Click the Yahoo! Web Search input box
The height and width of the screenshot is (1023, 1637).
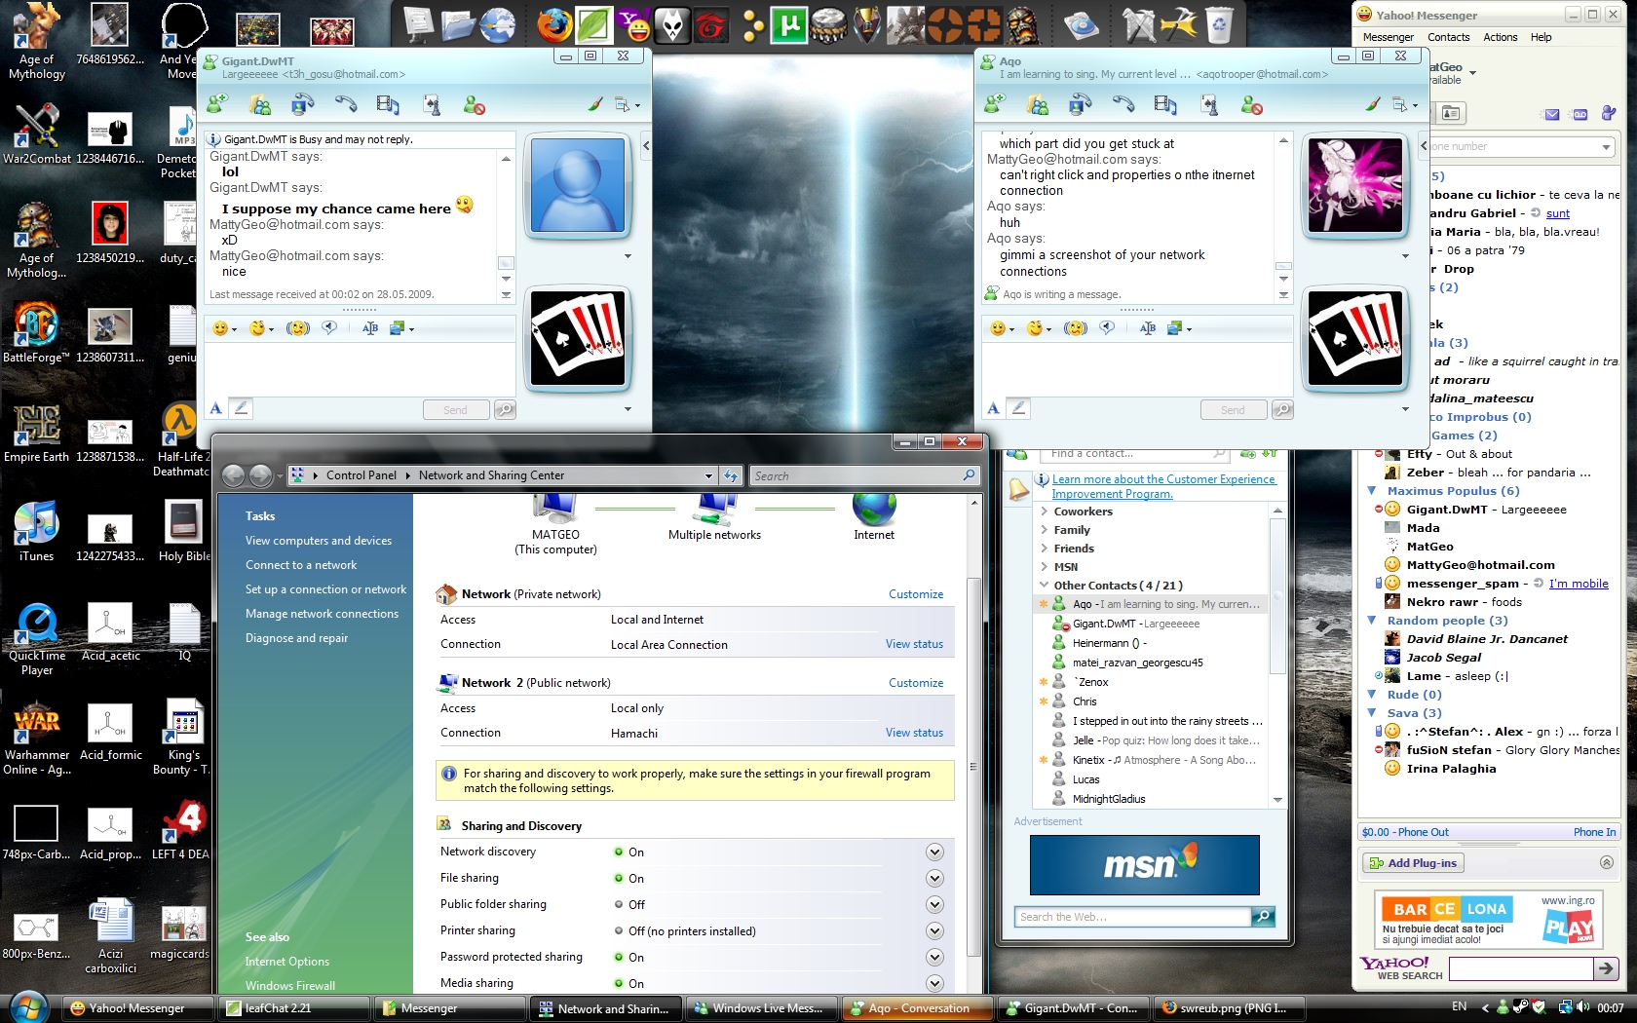(x=1521, y=968)
